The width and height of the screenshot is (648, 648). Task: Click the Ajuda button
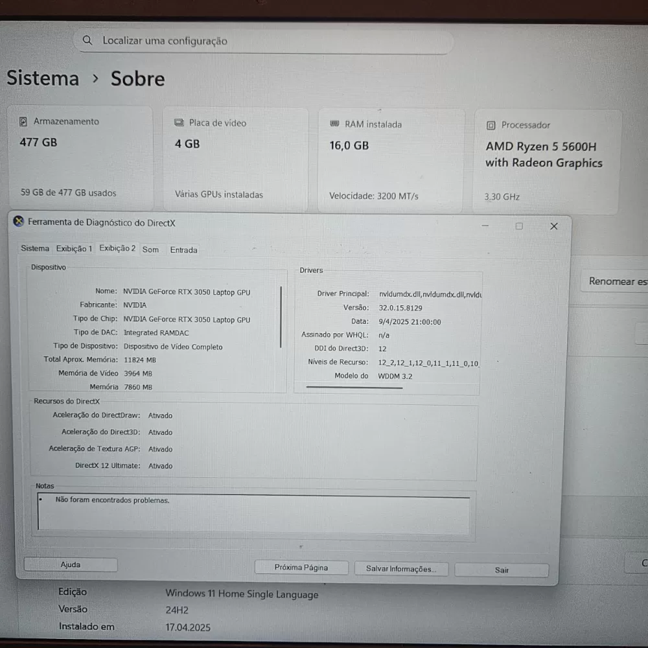click(x=71, y=564)
